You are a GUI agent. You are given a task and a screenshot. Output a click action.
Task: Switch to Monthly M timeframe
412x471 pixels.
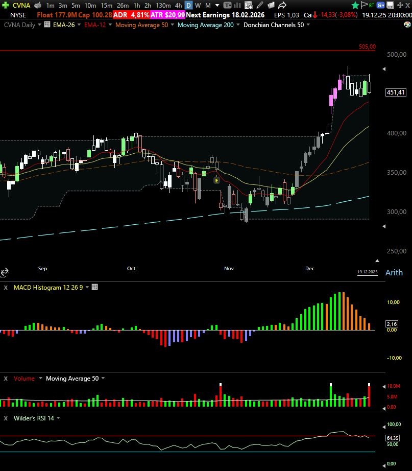click(208, 6)
